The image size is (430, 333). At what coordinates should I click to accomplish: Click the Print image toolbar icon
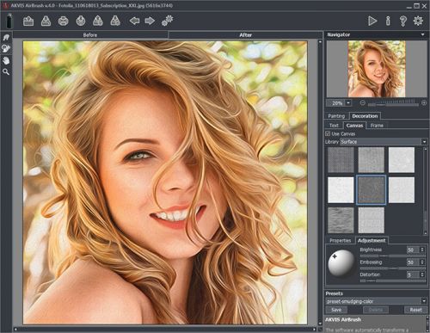pyautogui.click(x=64, y=21)
